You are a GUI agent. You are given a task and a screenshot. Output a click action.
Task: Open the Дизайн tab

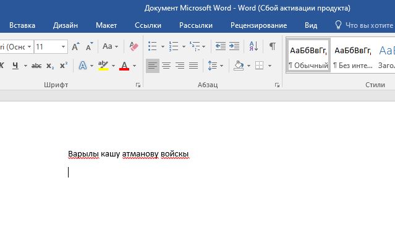66,25
